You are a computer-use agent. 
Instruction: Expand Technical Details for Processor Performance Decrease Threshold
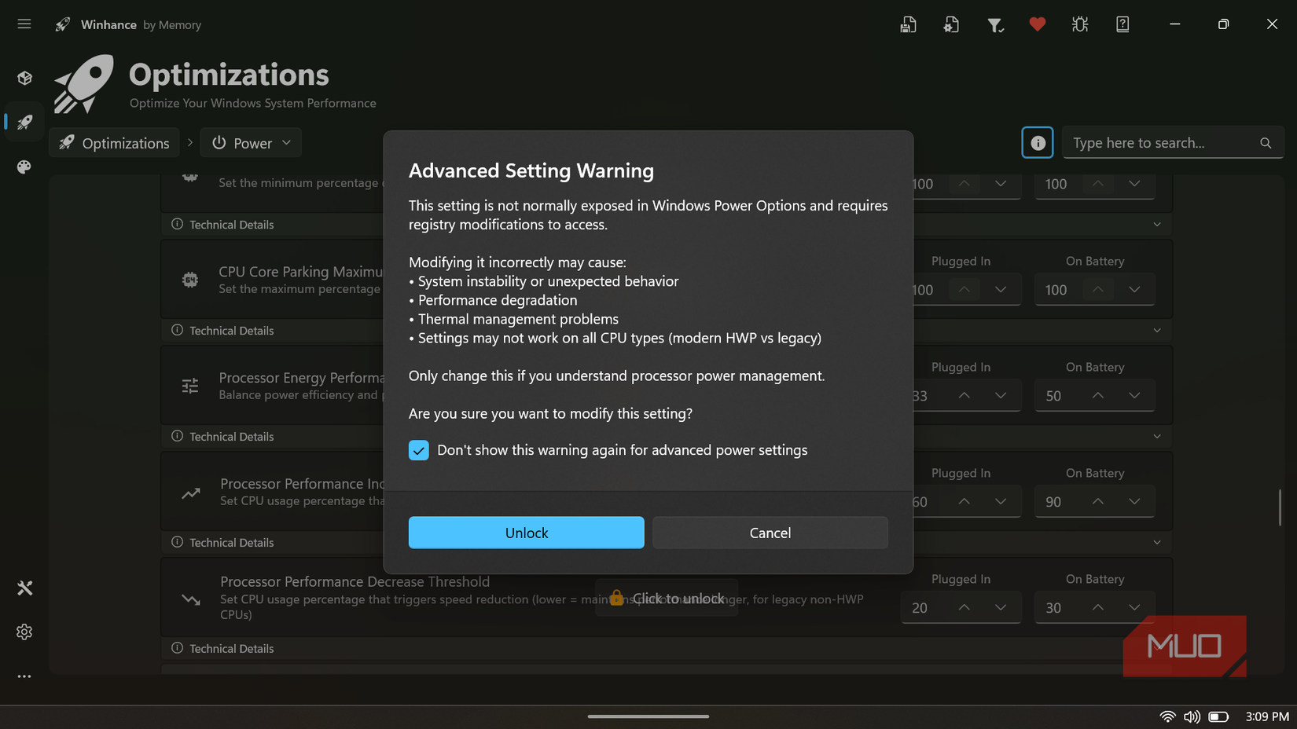(230, 648)
